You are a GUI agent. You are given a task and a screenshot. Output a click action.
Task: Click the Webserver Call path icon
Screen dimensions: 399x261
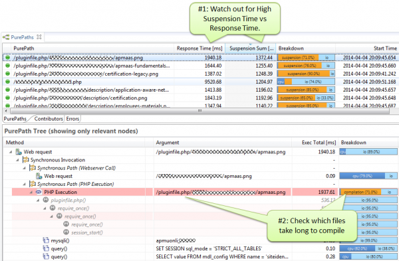pos(33,168)
